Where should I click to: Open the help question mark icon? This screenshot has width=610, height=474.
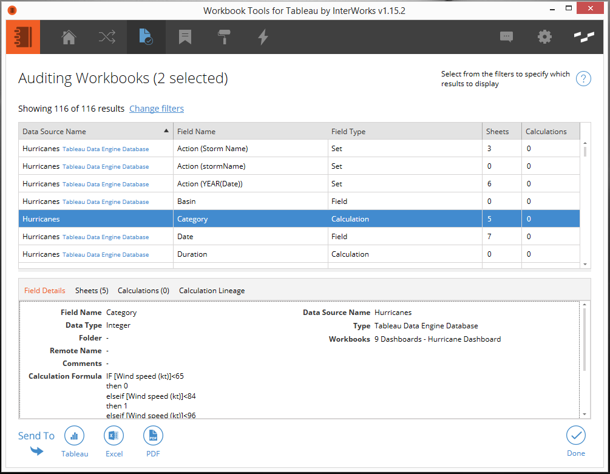point(583,79)
